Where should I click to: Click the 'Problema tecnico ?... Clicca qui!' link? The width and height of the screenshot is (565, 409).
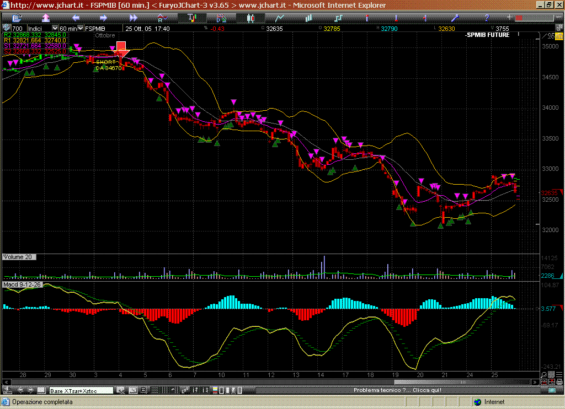(397, 390)
